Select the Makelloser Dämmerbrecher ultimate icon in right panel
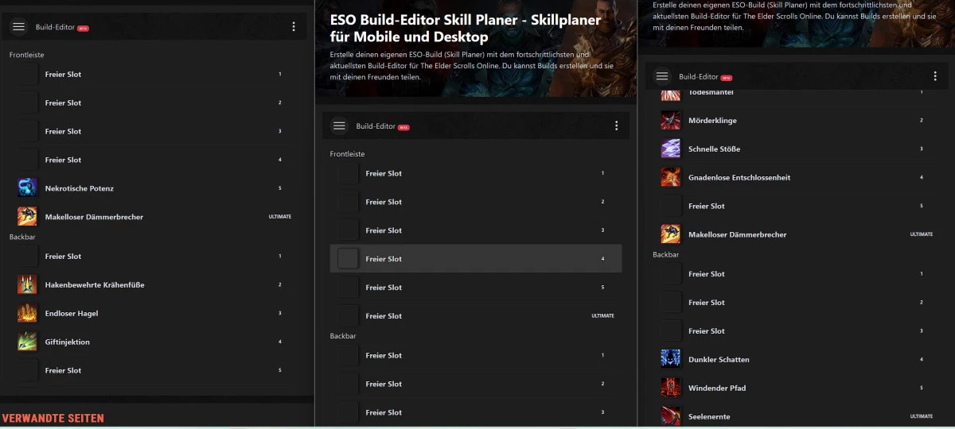Viewport: 955px width, 429px height. click(670, 234)
